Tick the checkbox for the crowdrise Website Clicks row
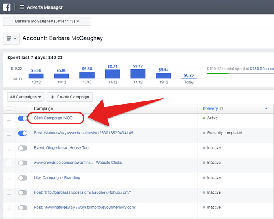 9,163
